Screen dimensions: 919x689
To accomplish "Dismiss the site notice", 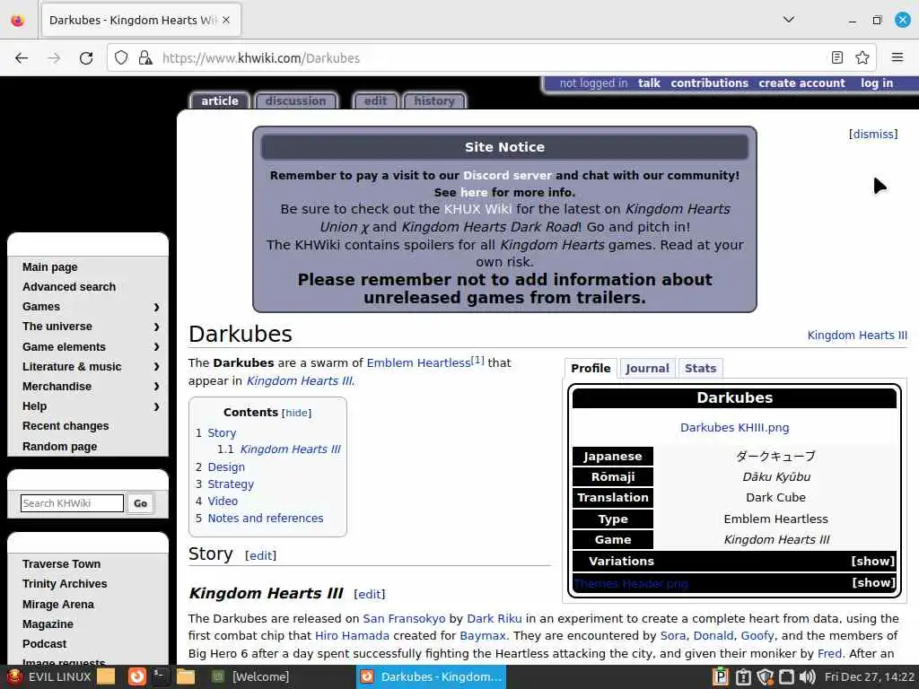I will point(872,135).
